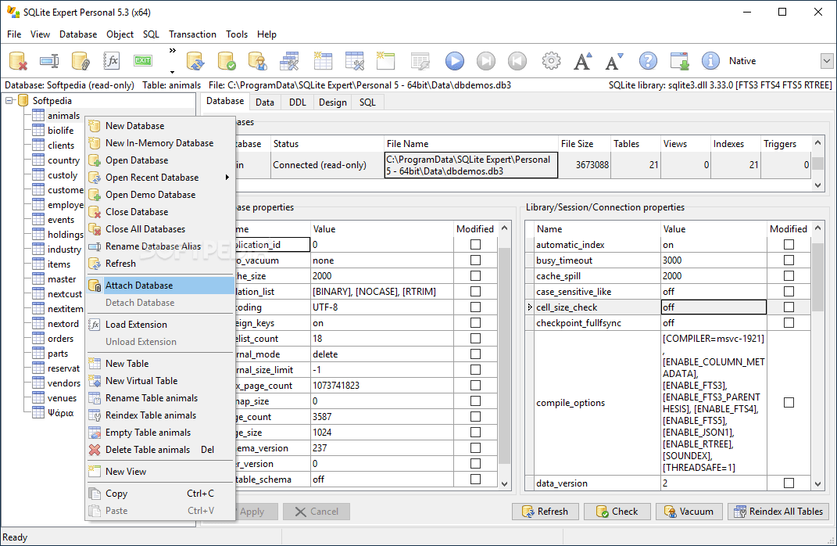Click the cell_size_check value field

[x=714, y=307]
